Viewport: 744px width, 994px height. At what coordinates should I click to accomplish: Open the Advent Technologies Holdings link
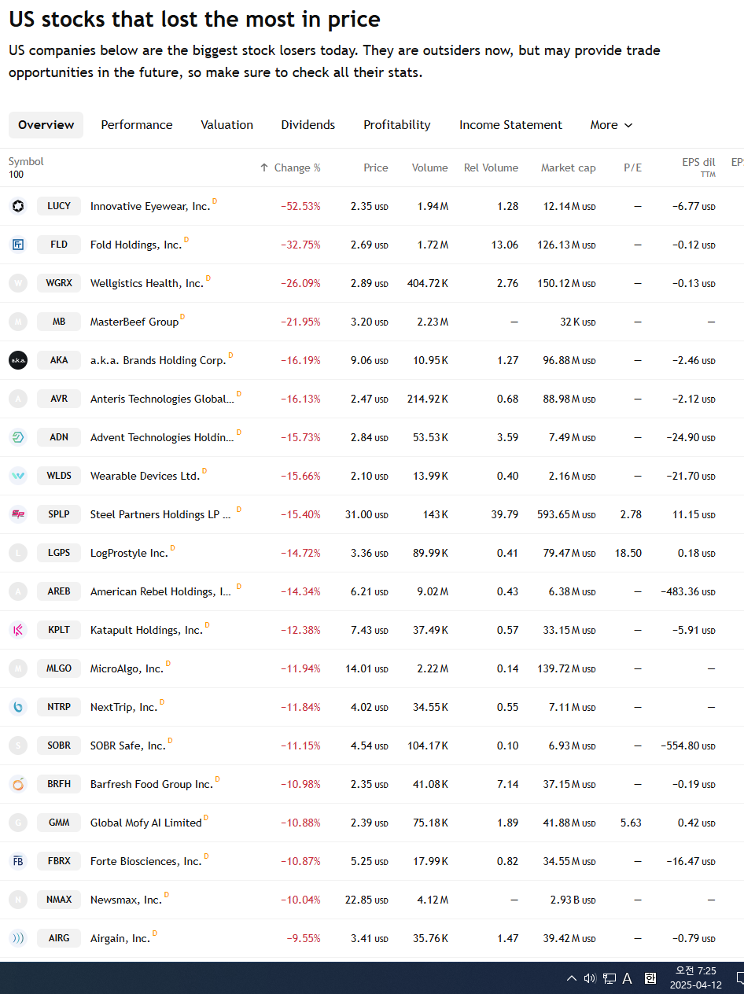[162, 437]
